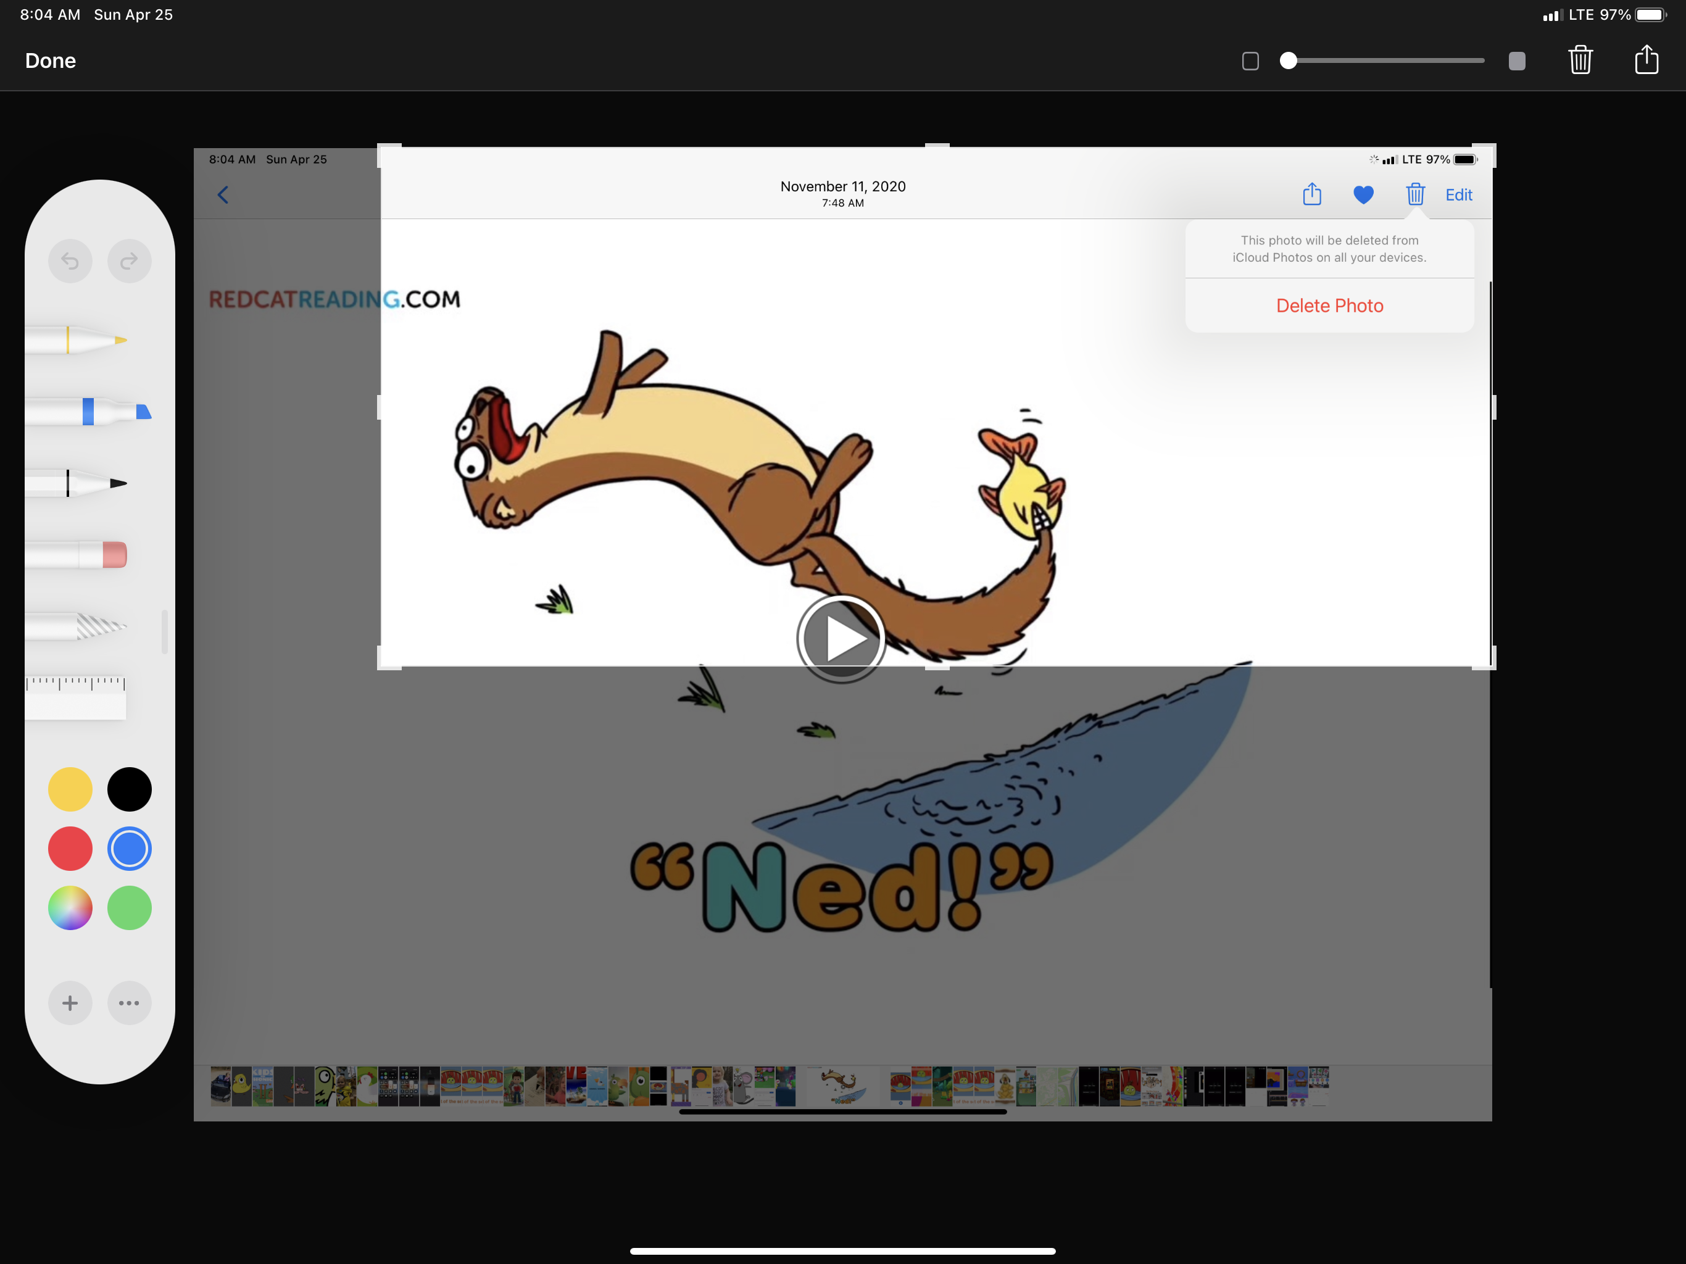Image resolution: width=1686 pixels, height=1264 pixels.
Task: Click the solid square full-opacity icon
Action: coord(1517,61)
